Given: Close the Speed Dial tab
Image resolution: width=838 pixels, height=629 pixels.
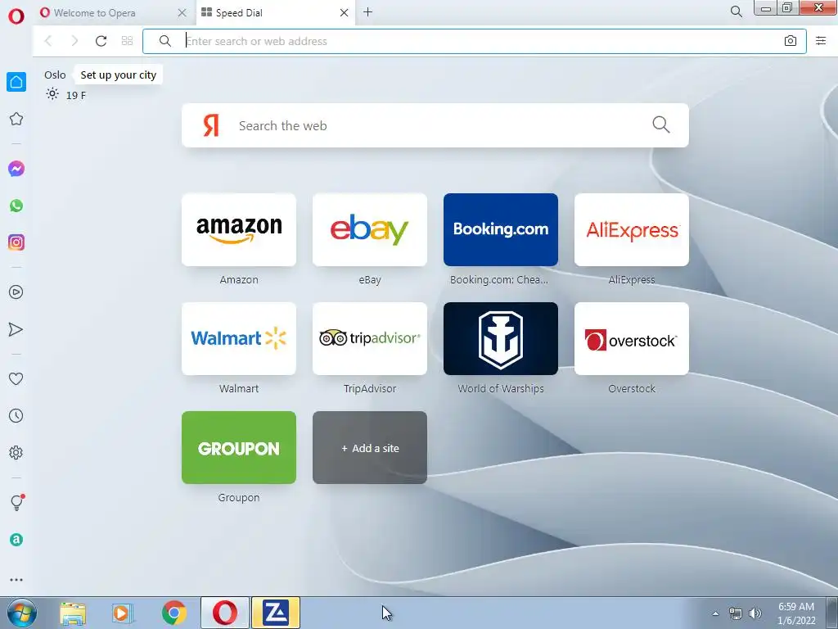Looking at the screenshot, I should [345, 13].
